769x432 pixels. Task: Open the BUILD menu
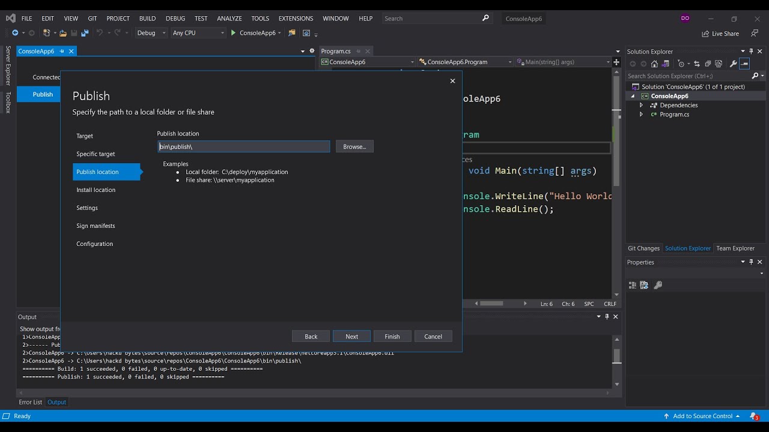tap(147, 19)
